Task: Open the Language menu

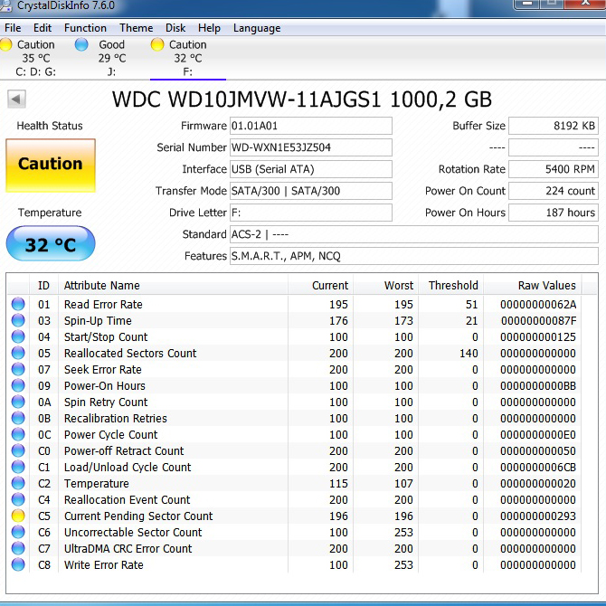Action: pyautogui.click(x=257, y=28)
